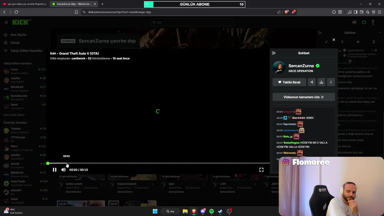Open Gözat in sidebar
The image size is (384, 216).
point(15,43)
